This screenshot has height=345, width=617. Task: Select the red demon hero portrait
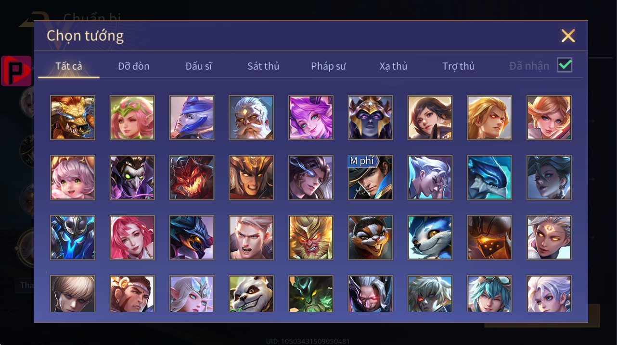pos(192,177)
